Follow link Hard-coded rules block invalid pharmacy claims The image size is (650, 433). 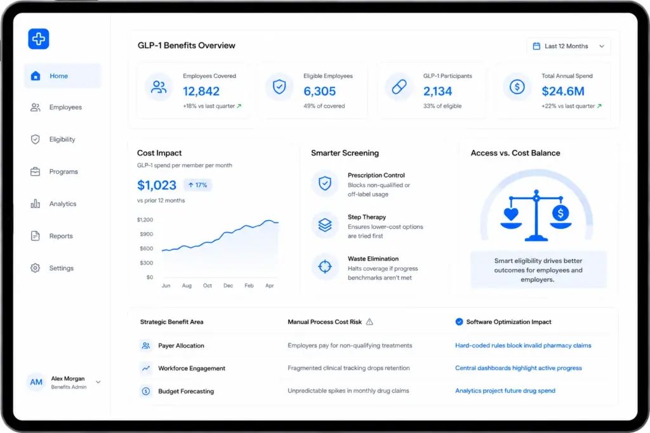[x=523, y=346]
